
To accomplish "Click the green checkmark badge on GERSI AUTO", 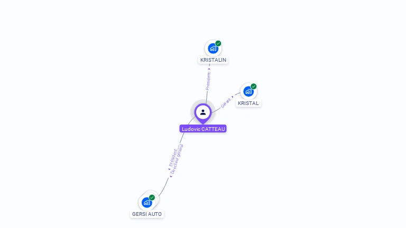I will [x=152, y=197].
